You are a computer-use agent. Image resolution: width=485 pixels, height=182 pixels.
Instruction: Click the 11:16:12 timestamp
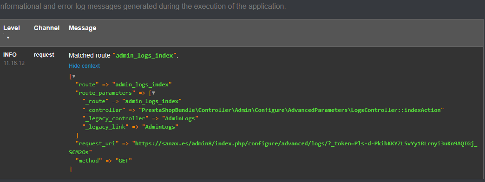coord(14,63)
